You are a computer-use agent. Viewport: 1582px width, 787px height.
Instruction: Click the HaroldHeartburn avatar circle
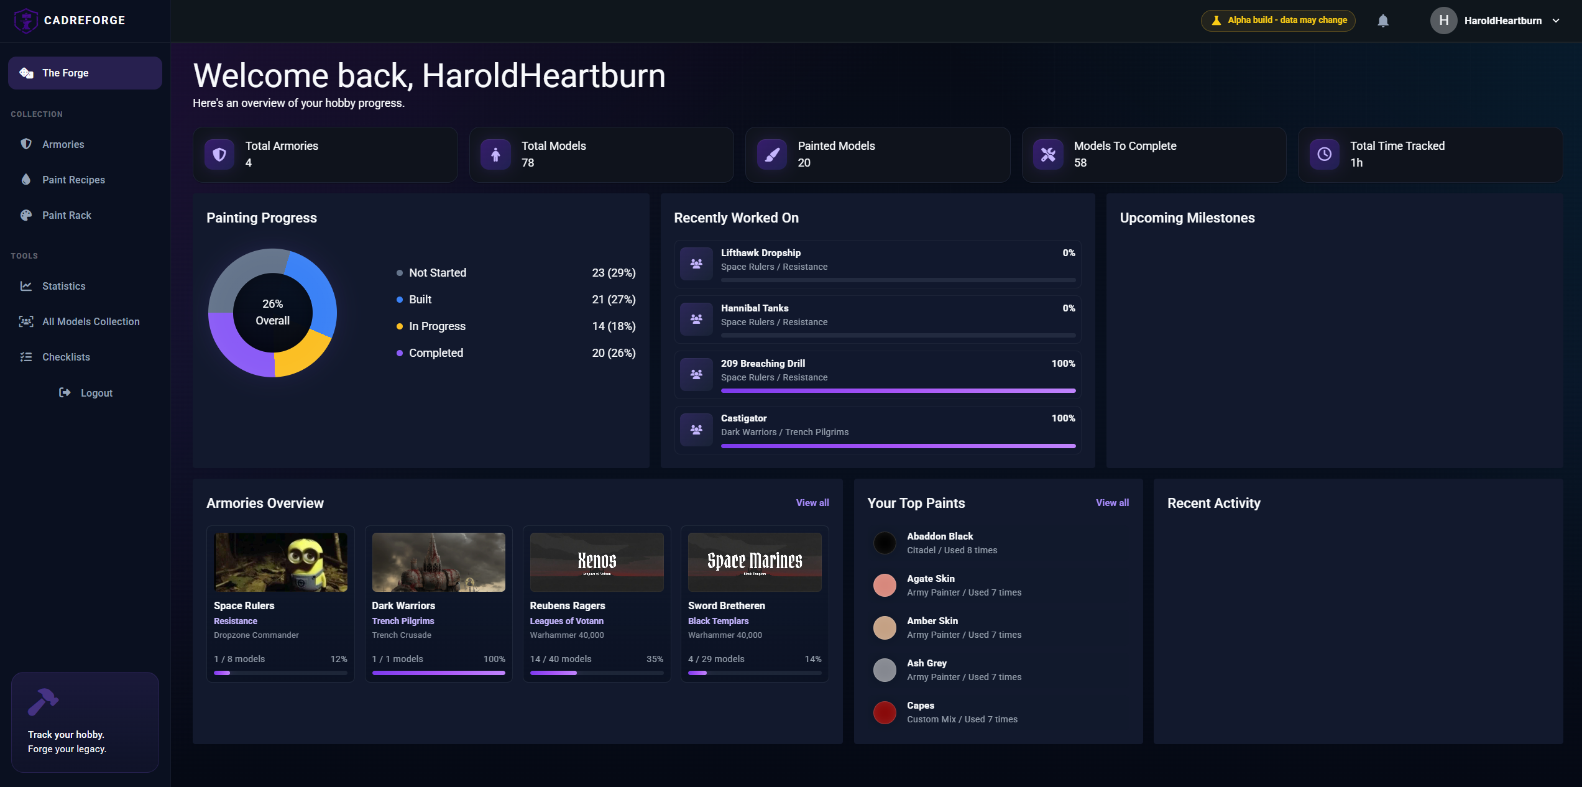tap(1443, 21)
